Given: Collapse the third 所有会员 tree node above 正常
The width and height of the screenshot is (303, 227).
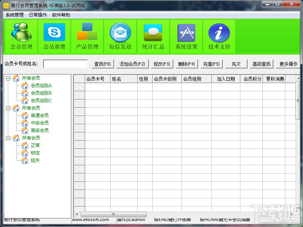Looking at the screenshot, I should tap(8, 138).
